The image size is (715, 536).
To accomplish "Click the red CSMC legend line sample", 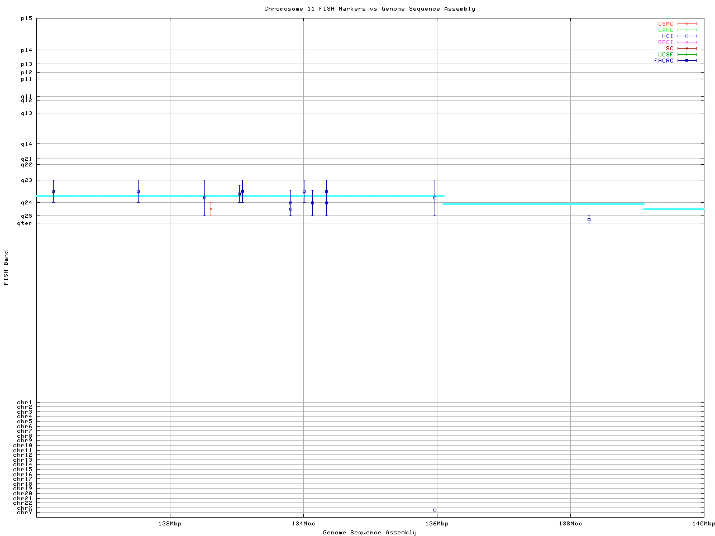I will [x=687, y=24].
